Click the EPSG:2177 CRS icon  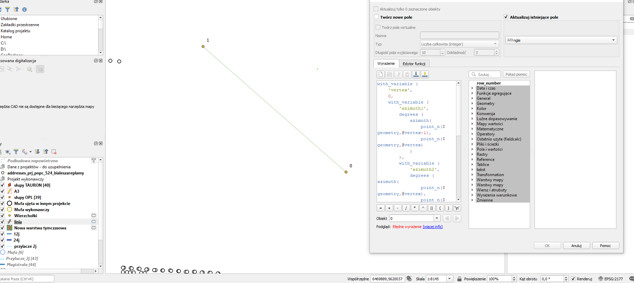coord(600,279)
